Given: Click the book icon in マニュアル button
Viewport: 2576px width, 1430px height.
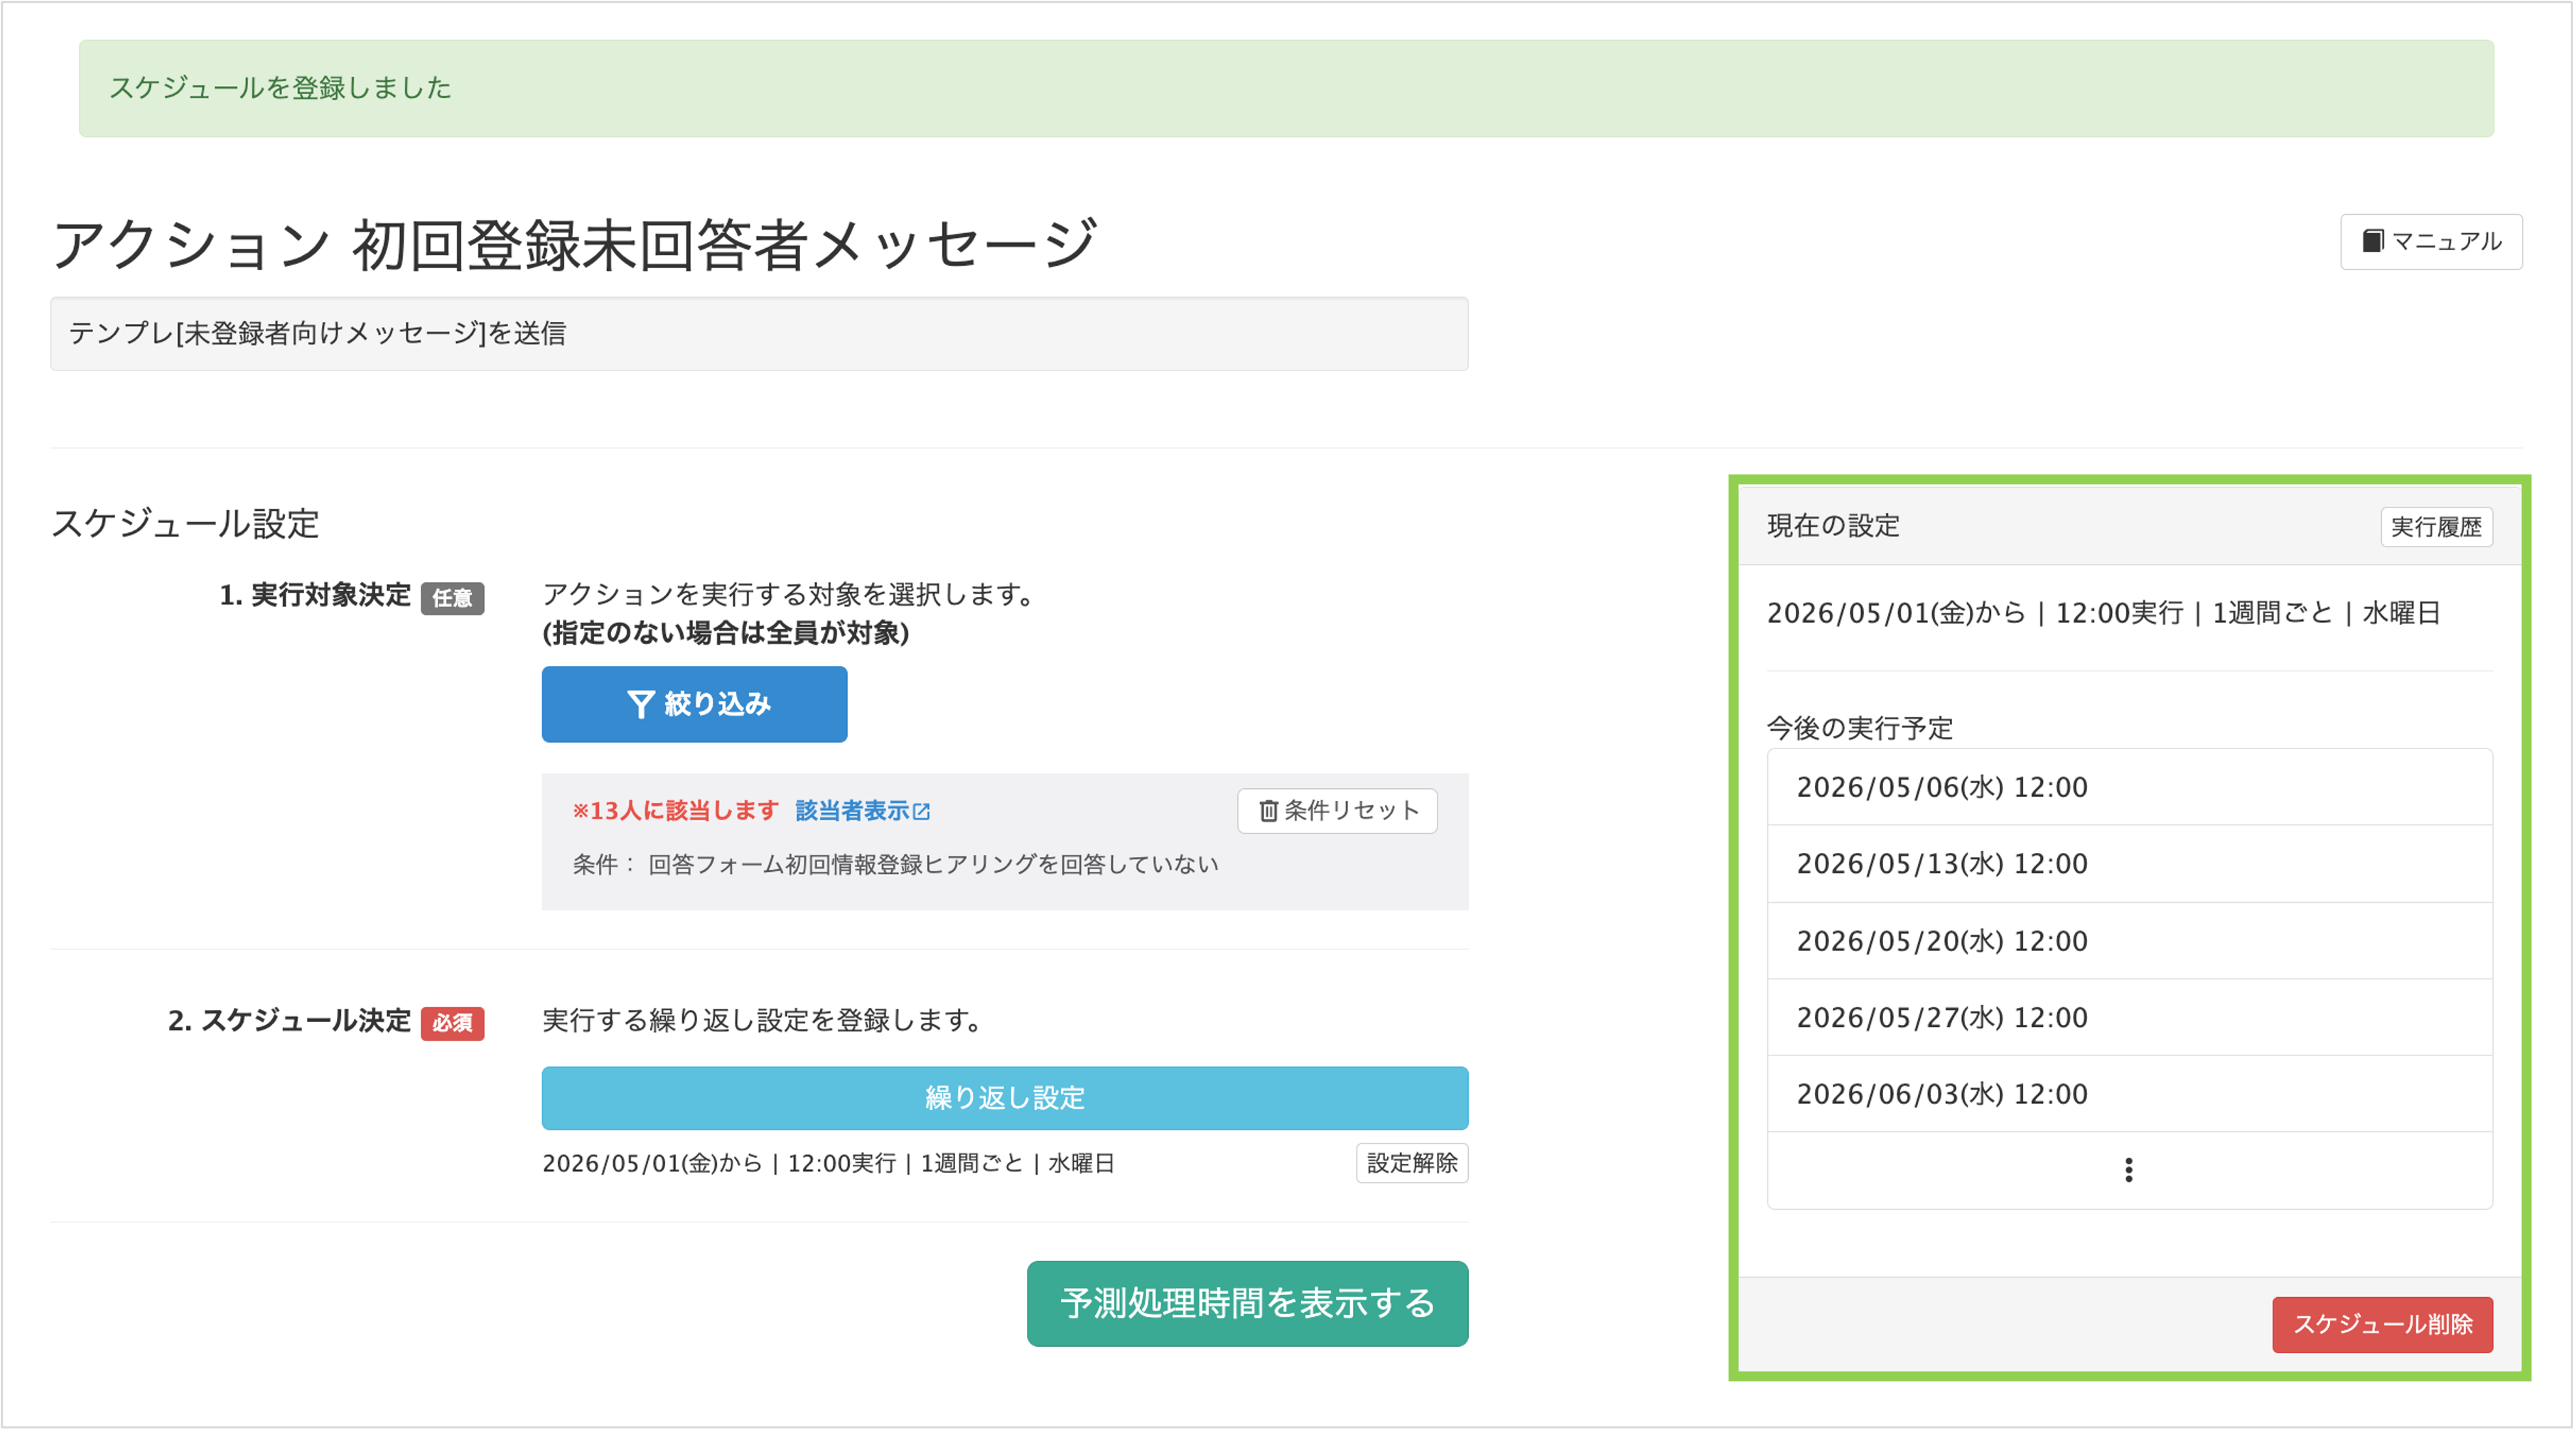Looking at the screenshot, I should pyautogui.click(x=2372, y=241).
